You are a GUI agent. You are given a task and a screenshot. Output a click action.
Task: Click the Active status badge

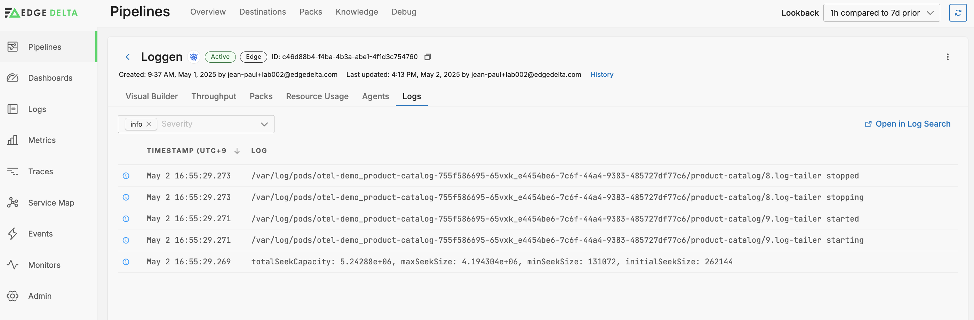220,57
